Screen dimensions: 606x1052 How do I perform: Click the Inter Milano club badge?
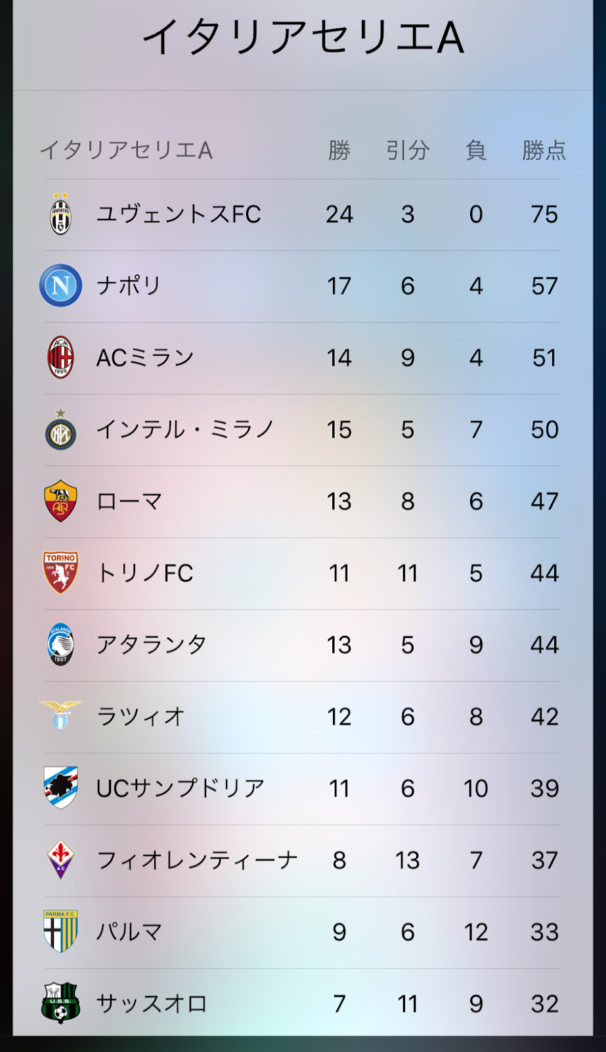coord(60,429)
